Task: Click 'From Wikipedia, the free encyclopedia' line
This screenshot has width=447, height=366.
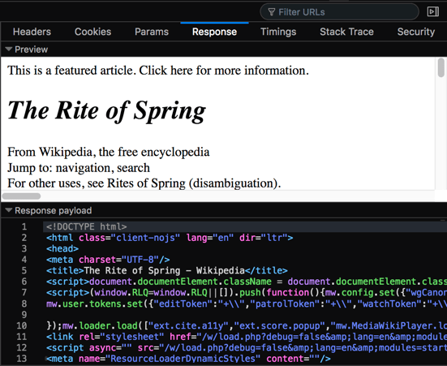Action: coord(109,152)
